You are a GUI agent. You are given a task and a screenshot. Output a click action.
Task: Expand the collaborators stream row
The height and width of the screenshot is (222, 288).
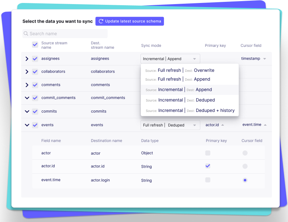[27, 72]
